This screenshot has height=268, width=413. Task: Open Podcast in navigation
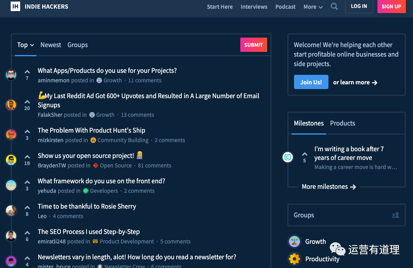click(x=285, y=7)
